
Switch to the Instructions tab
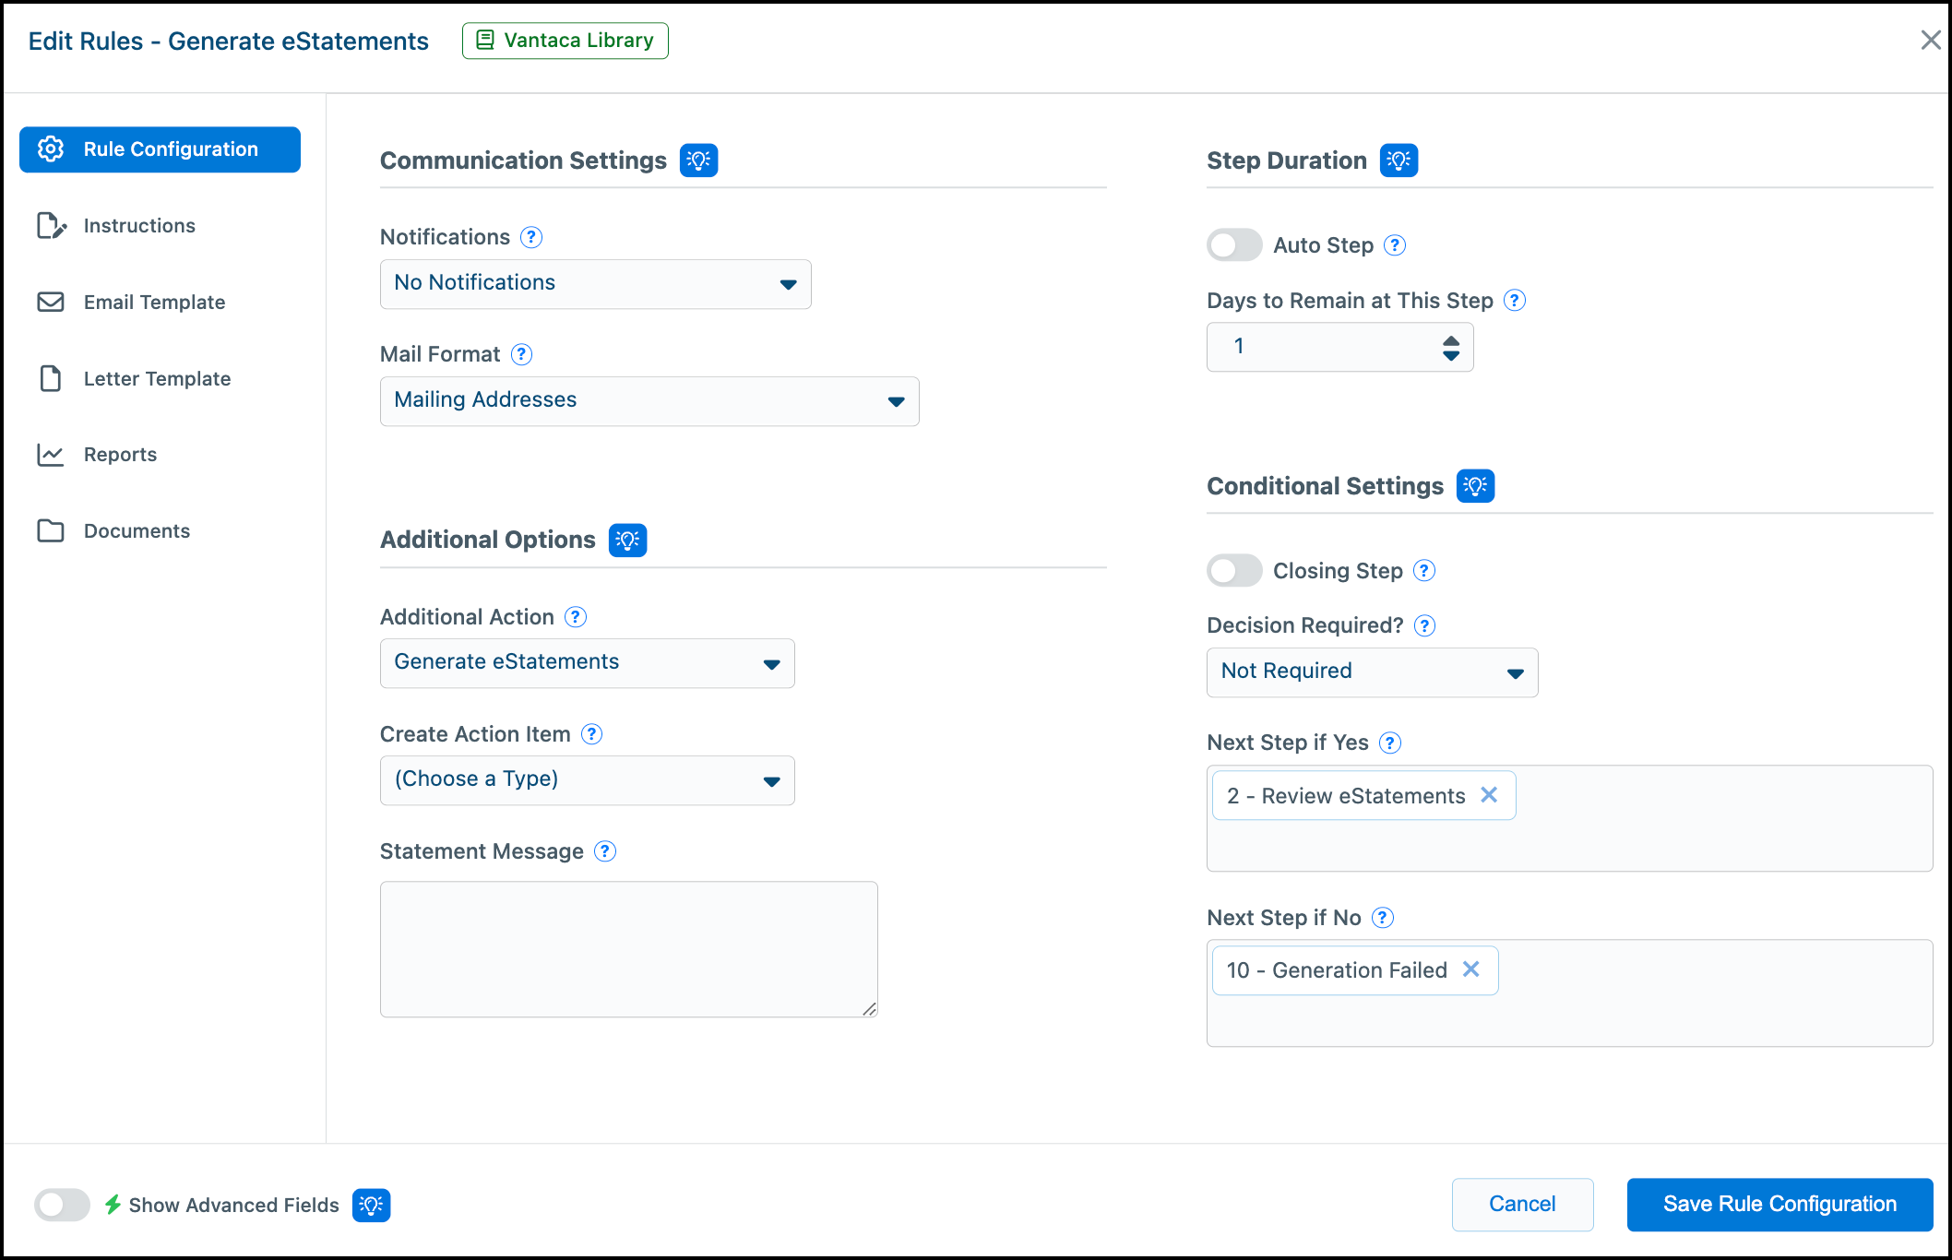[160, 226]
